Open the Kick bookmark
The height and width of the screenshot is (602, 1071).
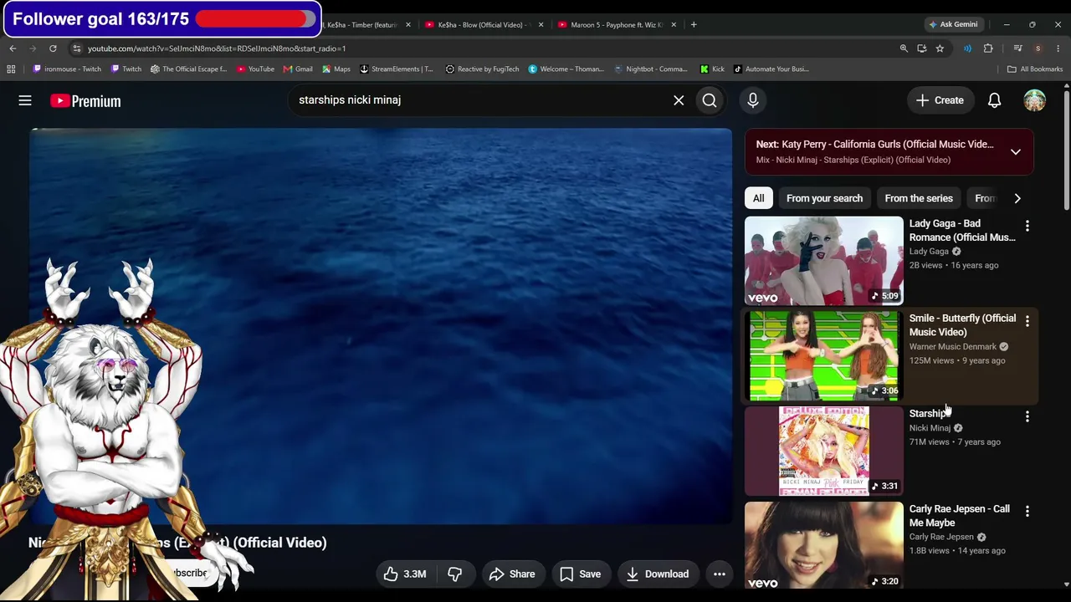click(712, 69)
